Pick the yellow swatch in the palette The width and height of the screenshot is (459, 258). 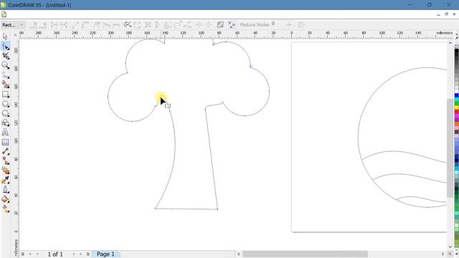456,108
